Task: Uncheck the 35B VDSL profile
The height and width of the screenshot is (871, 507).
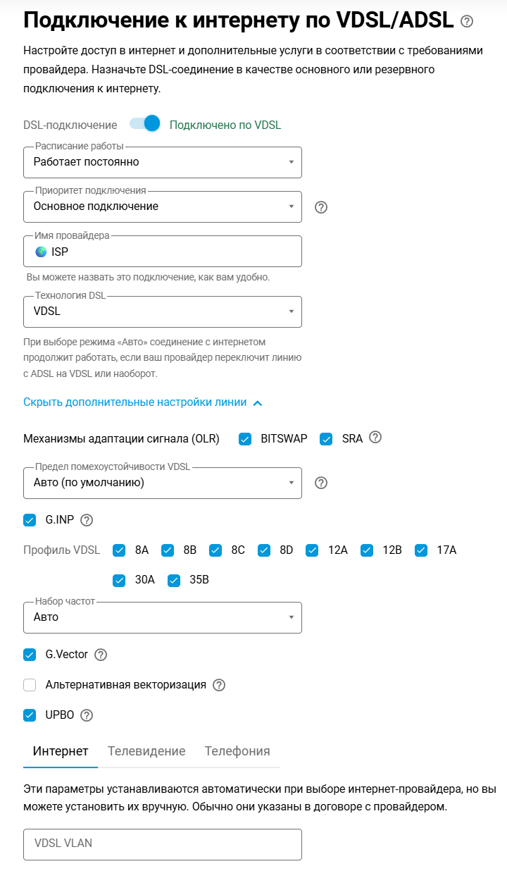Action: [x=173, y=580]
